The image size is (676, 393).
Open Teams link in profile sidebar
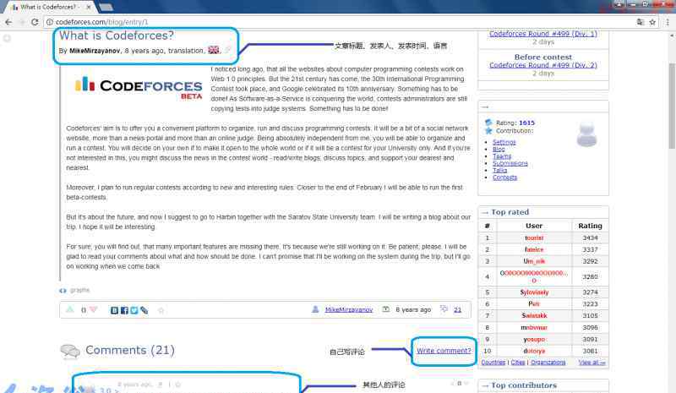click(502, 156)
